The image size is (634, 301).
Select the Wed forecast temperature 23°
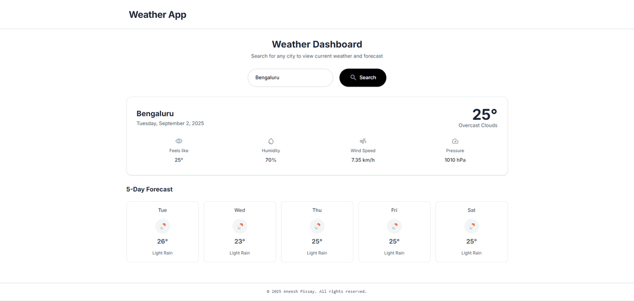(240, 241)
